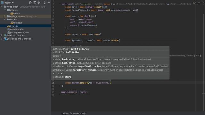Select the models folder label
This screenshot has height=115, width=205.
[x=14, y=10]
